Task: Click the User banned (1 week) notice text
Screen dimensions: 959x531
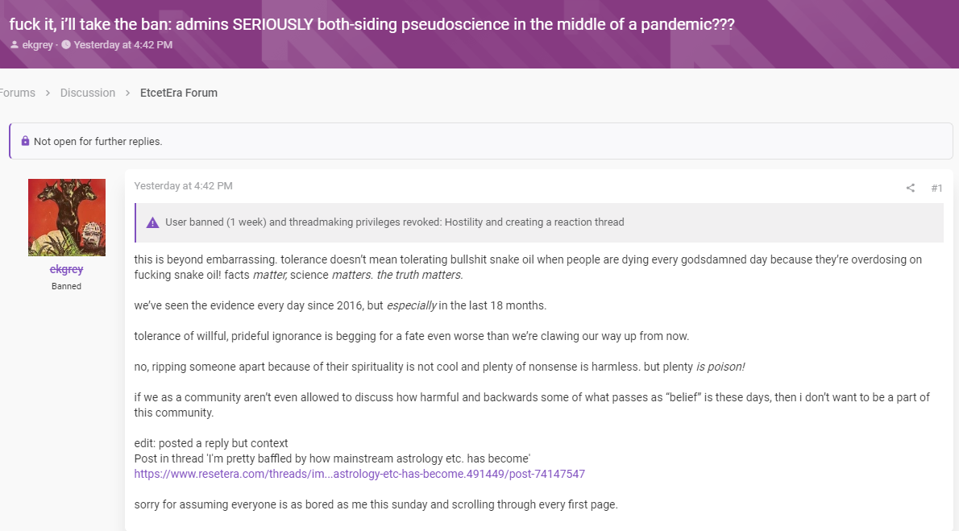Action: pyautogui.click(x=395, y=222)
